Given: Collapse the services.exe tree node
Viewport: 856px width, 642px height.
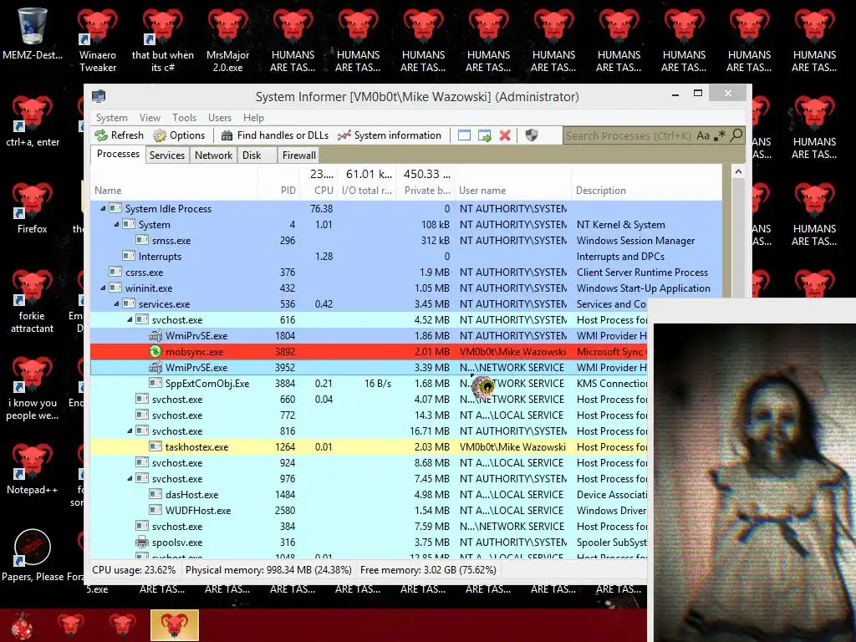Looking at the screenshot, I should [116, 303].
